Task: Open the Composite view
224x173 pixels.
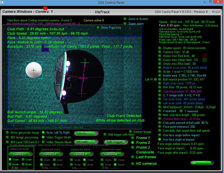Action: pyautogui.click(x=145, y=152)
